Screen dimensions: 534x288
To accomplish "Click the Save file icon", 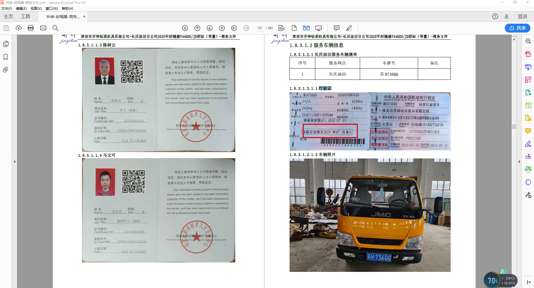I will pos(6,28).
